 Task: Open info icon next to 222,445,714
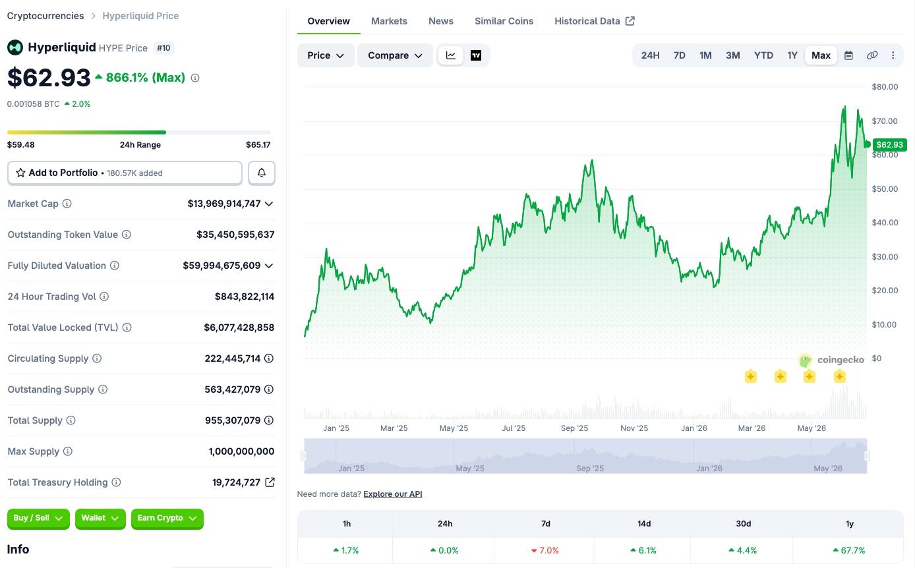(269, 358)
